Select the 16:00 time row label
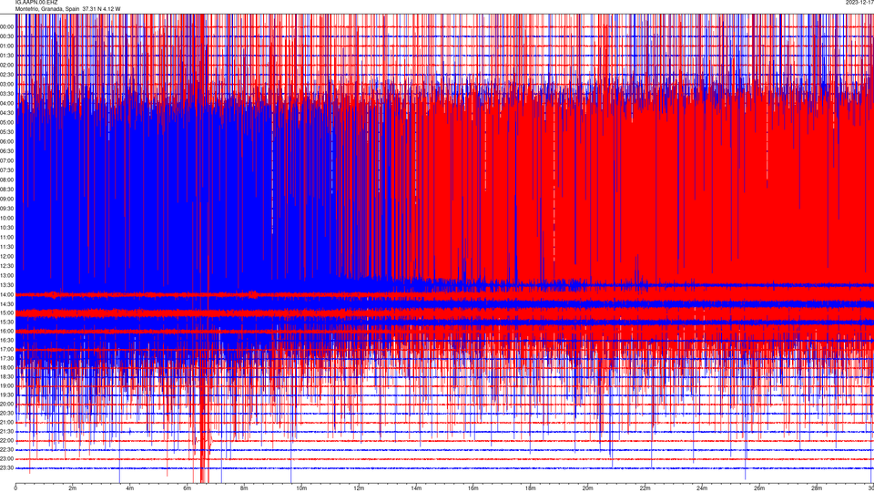874x492 pixels. [6, 331]
